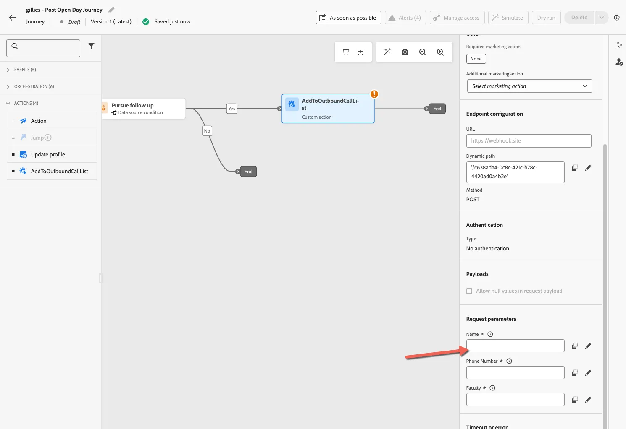Viewport: 626px width, 429px height.
Task: Click the copy-paste structure icon
Action: click(360, 52)
